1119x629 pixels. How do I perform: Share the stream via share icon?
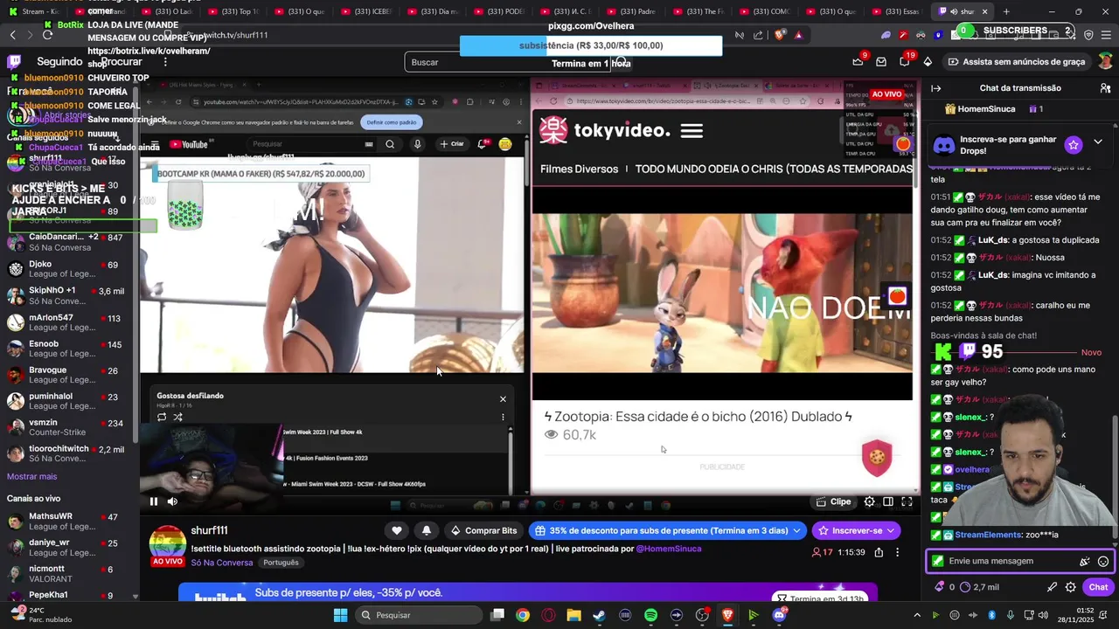coord(879,552)
